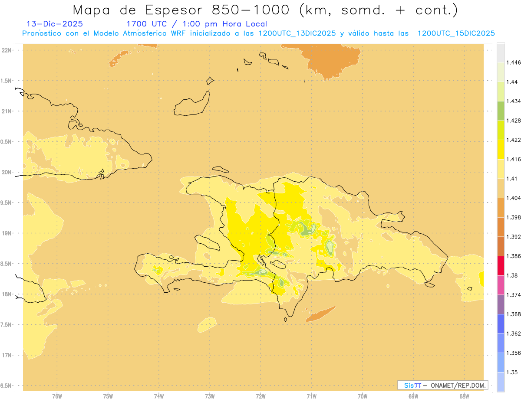Click the longitude label 71W
This screenshot has width=521, height=402.
[x=311, y=396]
